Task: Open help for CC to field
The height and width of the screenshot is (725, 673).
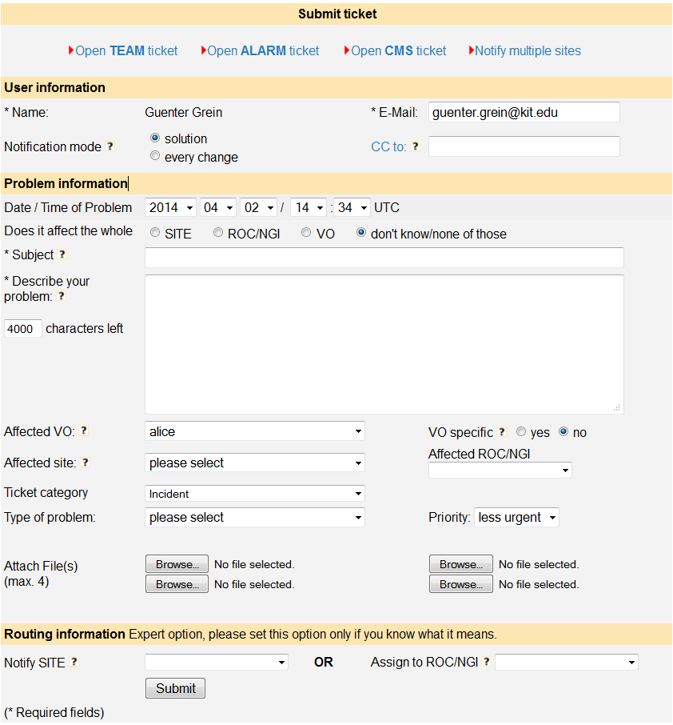Action: pyautogui.click(x=415, y=146)
